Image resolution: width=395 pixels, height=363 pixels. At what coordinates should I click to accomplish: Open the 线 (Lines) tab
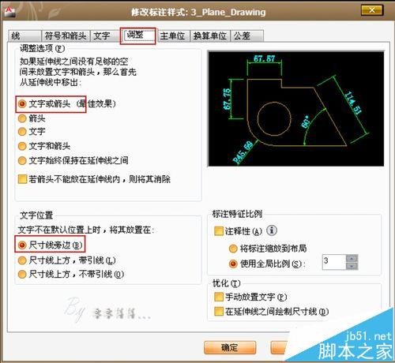24,36
